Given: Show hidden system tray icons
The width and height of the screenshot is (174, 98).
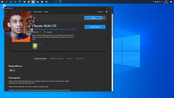Looking at the screenshot, I should (153, 2).
